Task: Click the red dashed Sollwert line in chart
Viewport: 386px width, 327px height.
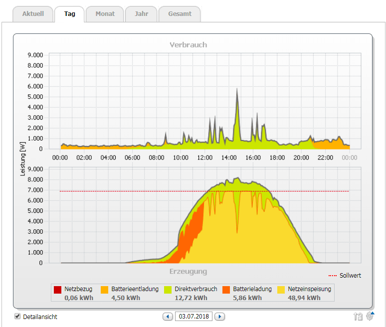Action: tap(204, 191)
